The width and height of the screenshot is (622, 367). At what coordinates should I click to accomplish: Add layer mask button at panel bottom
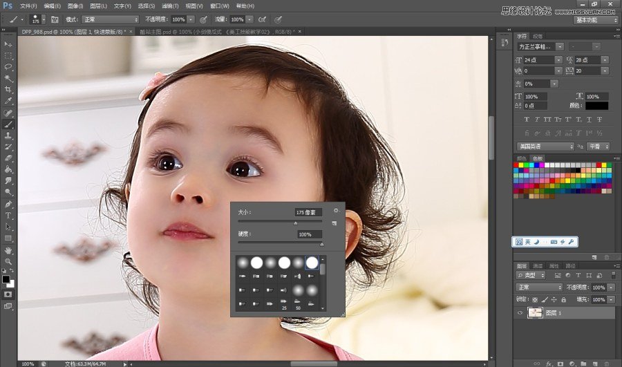(560, 364)
